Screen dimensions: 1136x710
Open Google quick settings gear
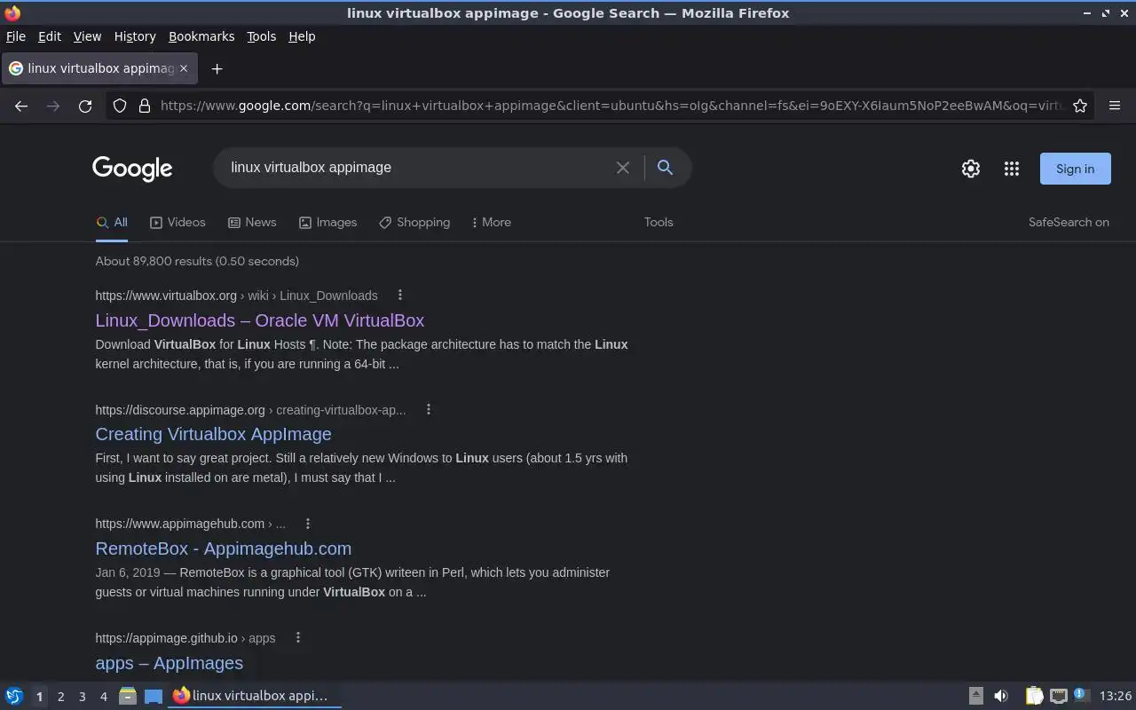[x=971, y=169]
